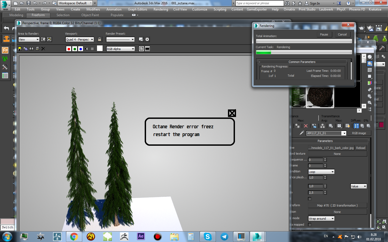Toggle the Backlight button in the material editor

pos(370,63)
